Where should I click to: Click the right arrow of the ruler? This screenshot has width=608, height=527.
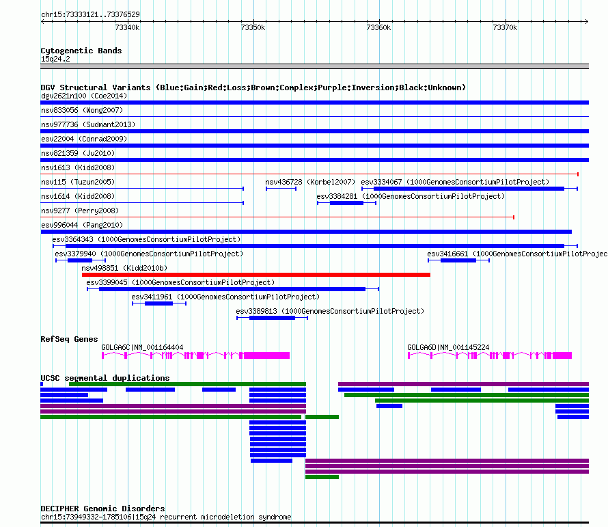586,21
